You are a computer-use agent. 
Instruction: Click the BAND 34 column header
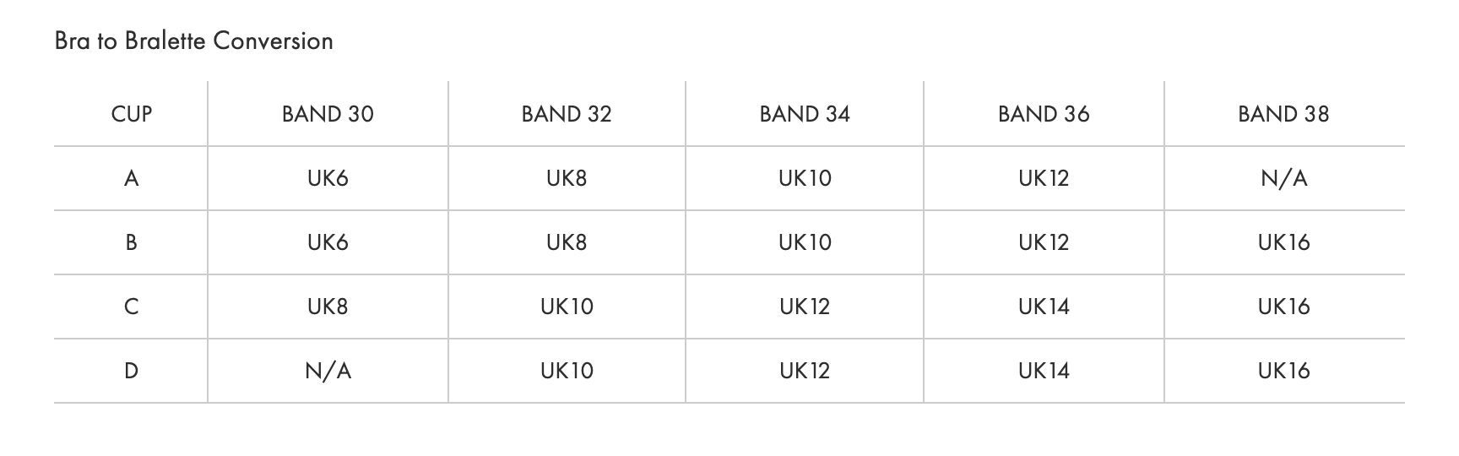coord(805,114)
